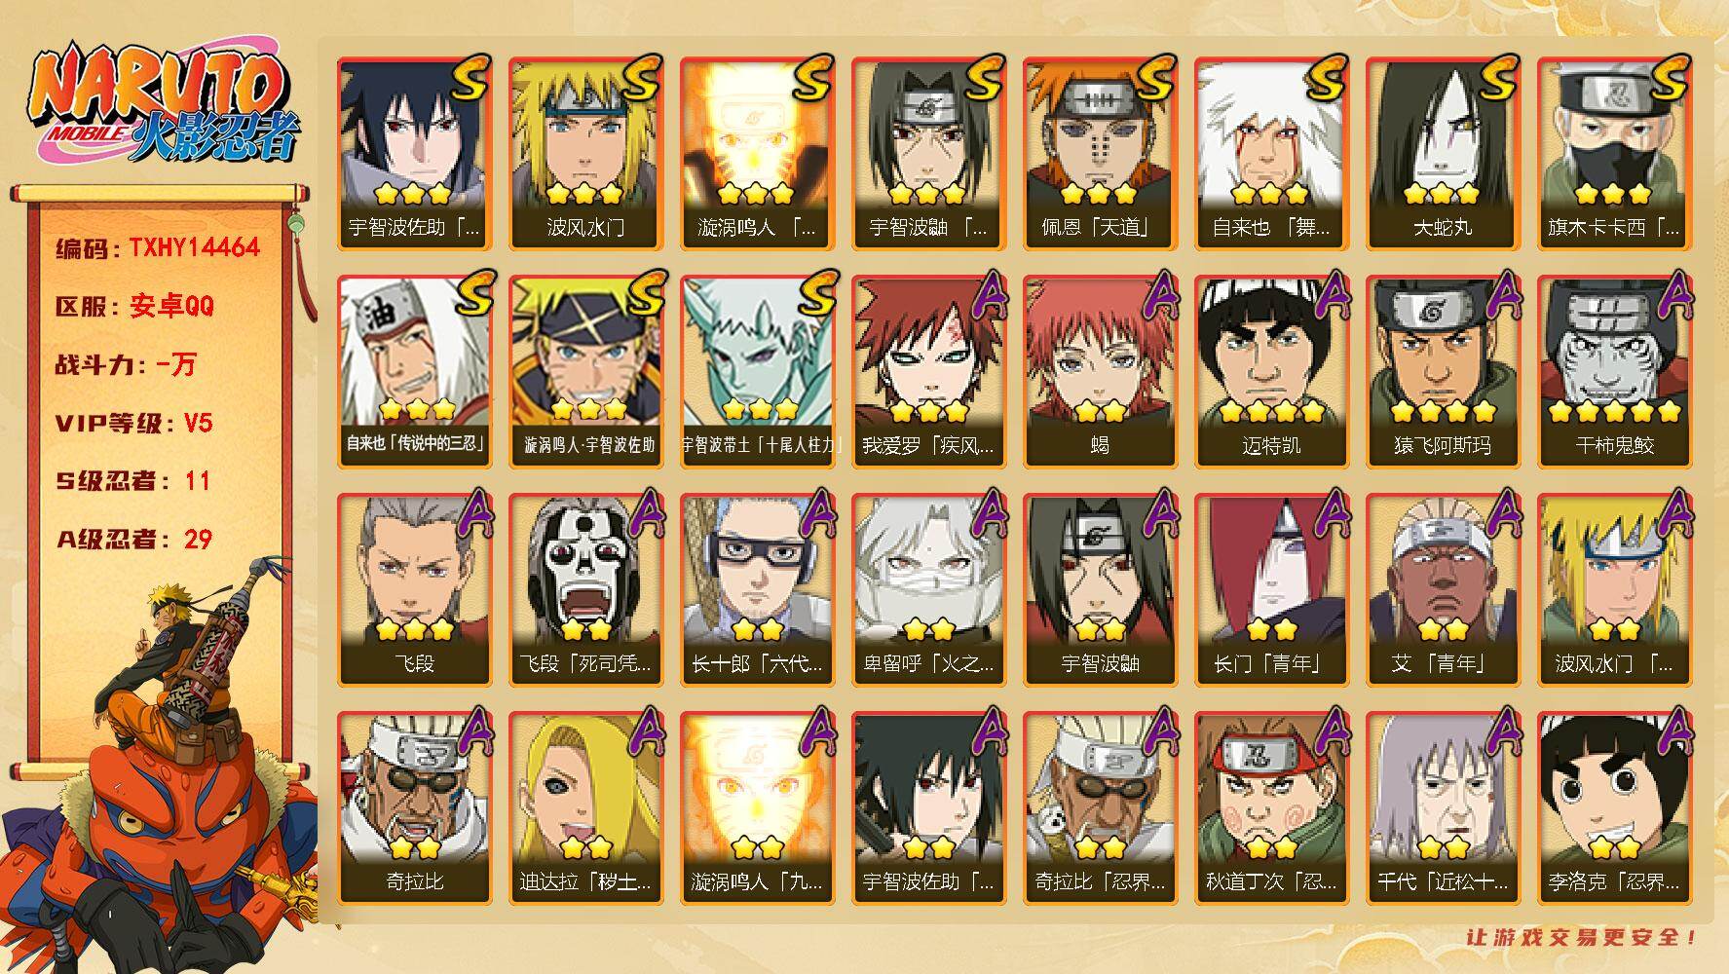Choose the 迈特凯 ninja card

point(1271,371)
